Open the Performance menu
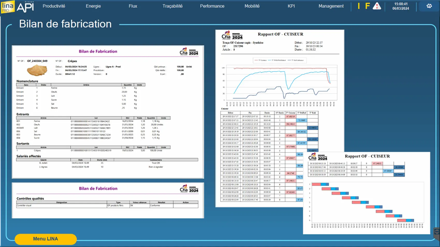Screen dimensions: 440x247 coord(212,6)
